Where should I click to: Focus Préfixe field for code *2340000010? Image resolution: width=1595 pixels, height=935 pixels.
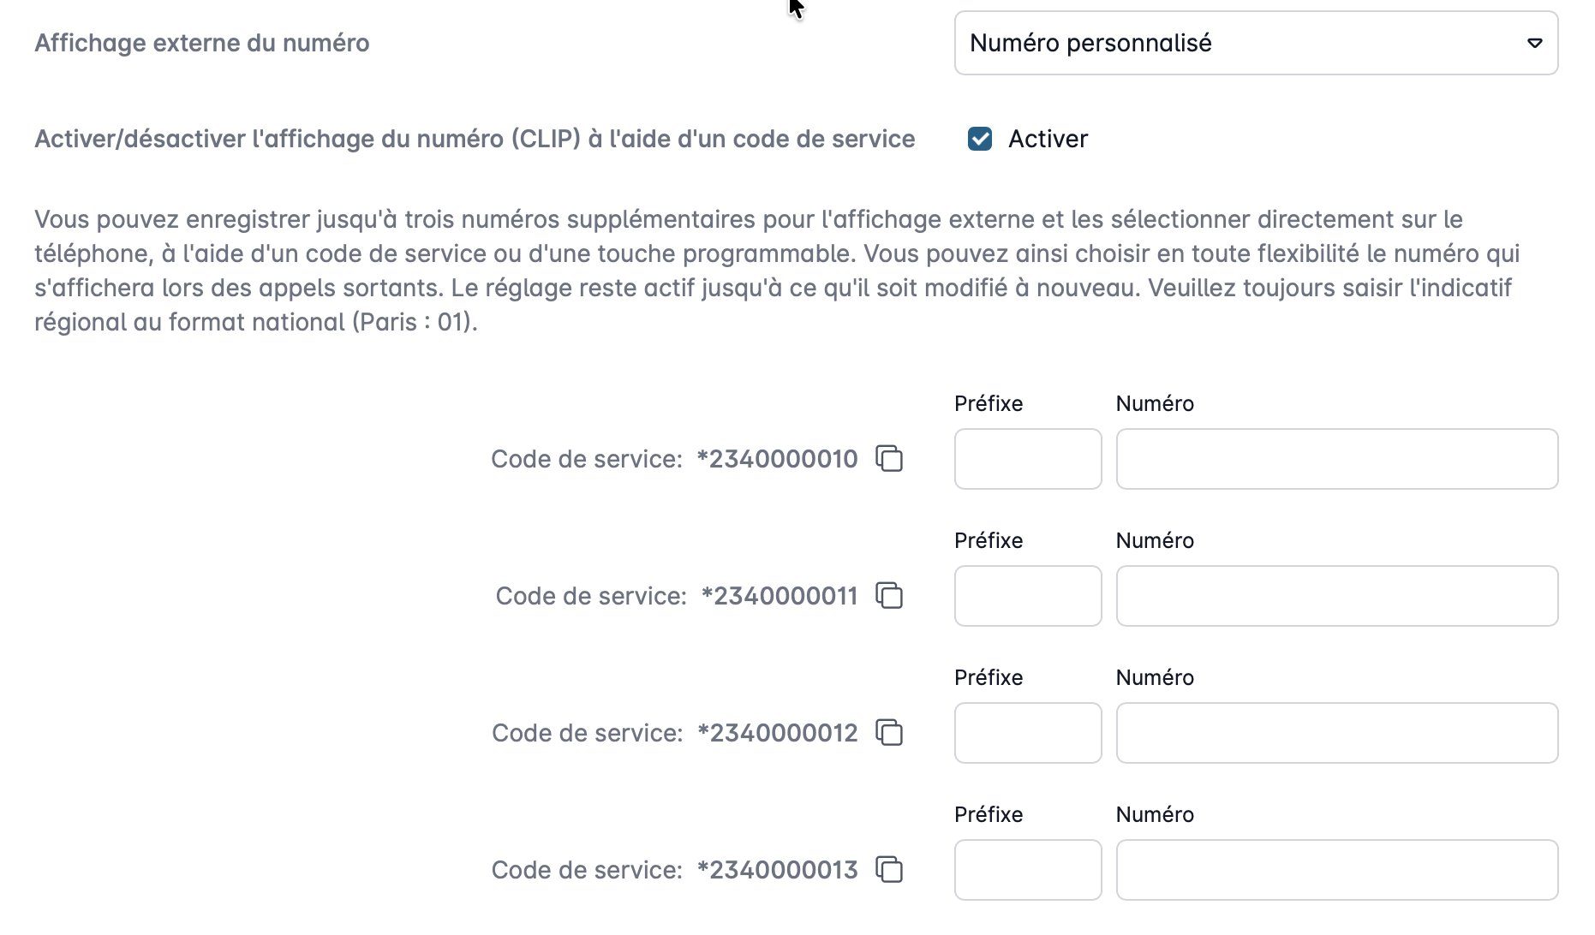point(1028,459)
